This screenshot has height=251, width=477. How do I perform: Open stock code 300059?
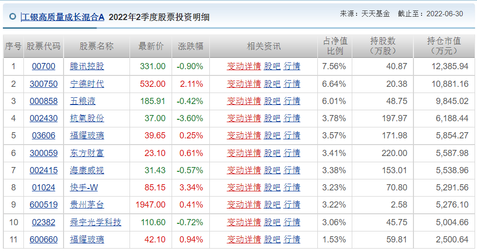tap(43, 153)
